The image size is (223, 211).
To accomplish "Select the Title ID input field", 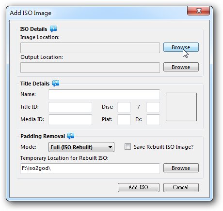I will click(70, 107).
